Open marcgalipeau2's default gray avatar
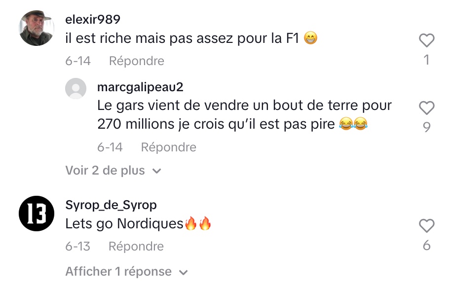 pos(76,88)
